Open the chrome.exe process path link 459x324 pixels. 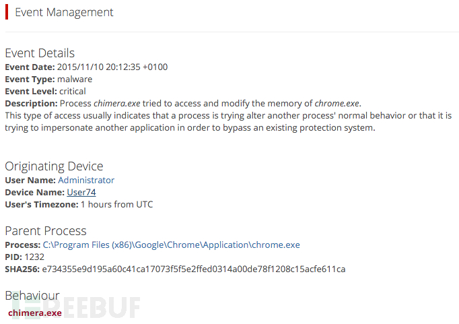[x=171, y=245]
